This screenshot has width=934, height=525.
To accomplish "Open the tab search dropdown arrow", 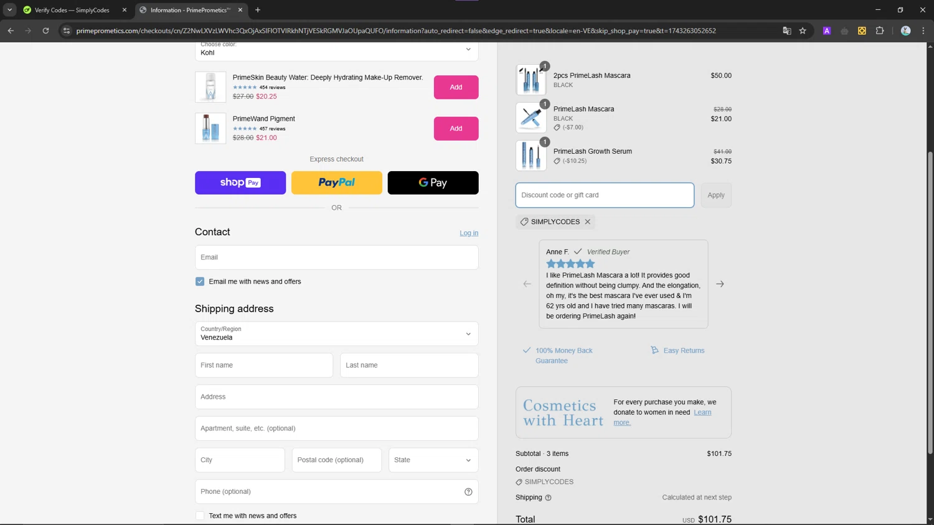I will pyautogui.click(x=9, y=10).
